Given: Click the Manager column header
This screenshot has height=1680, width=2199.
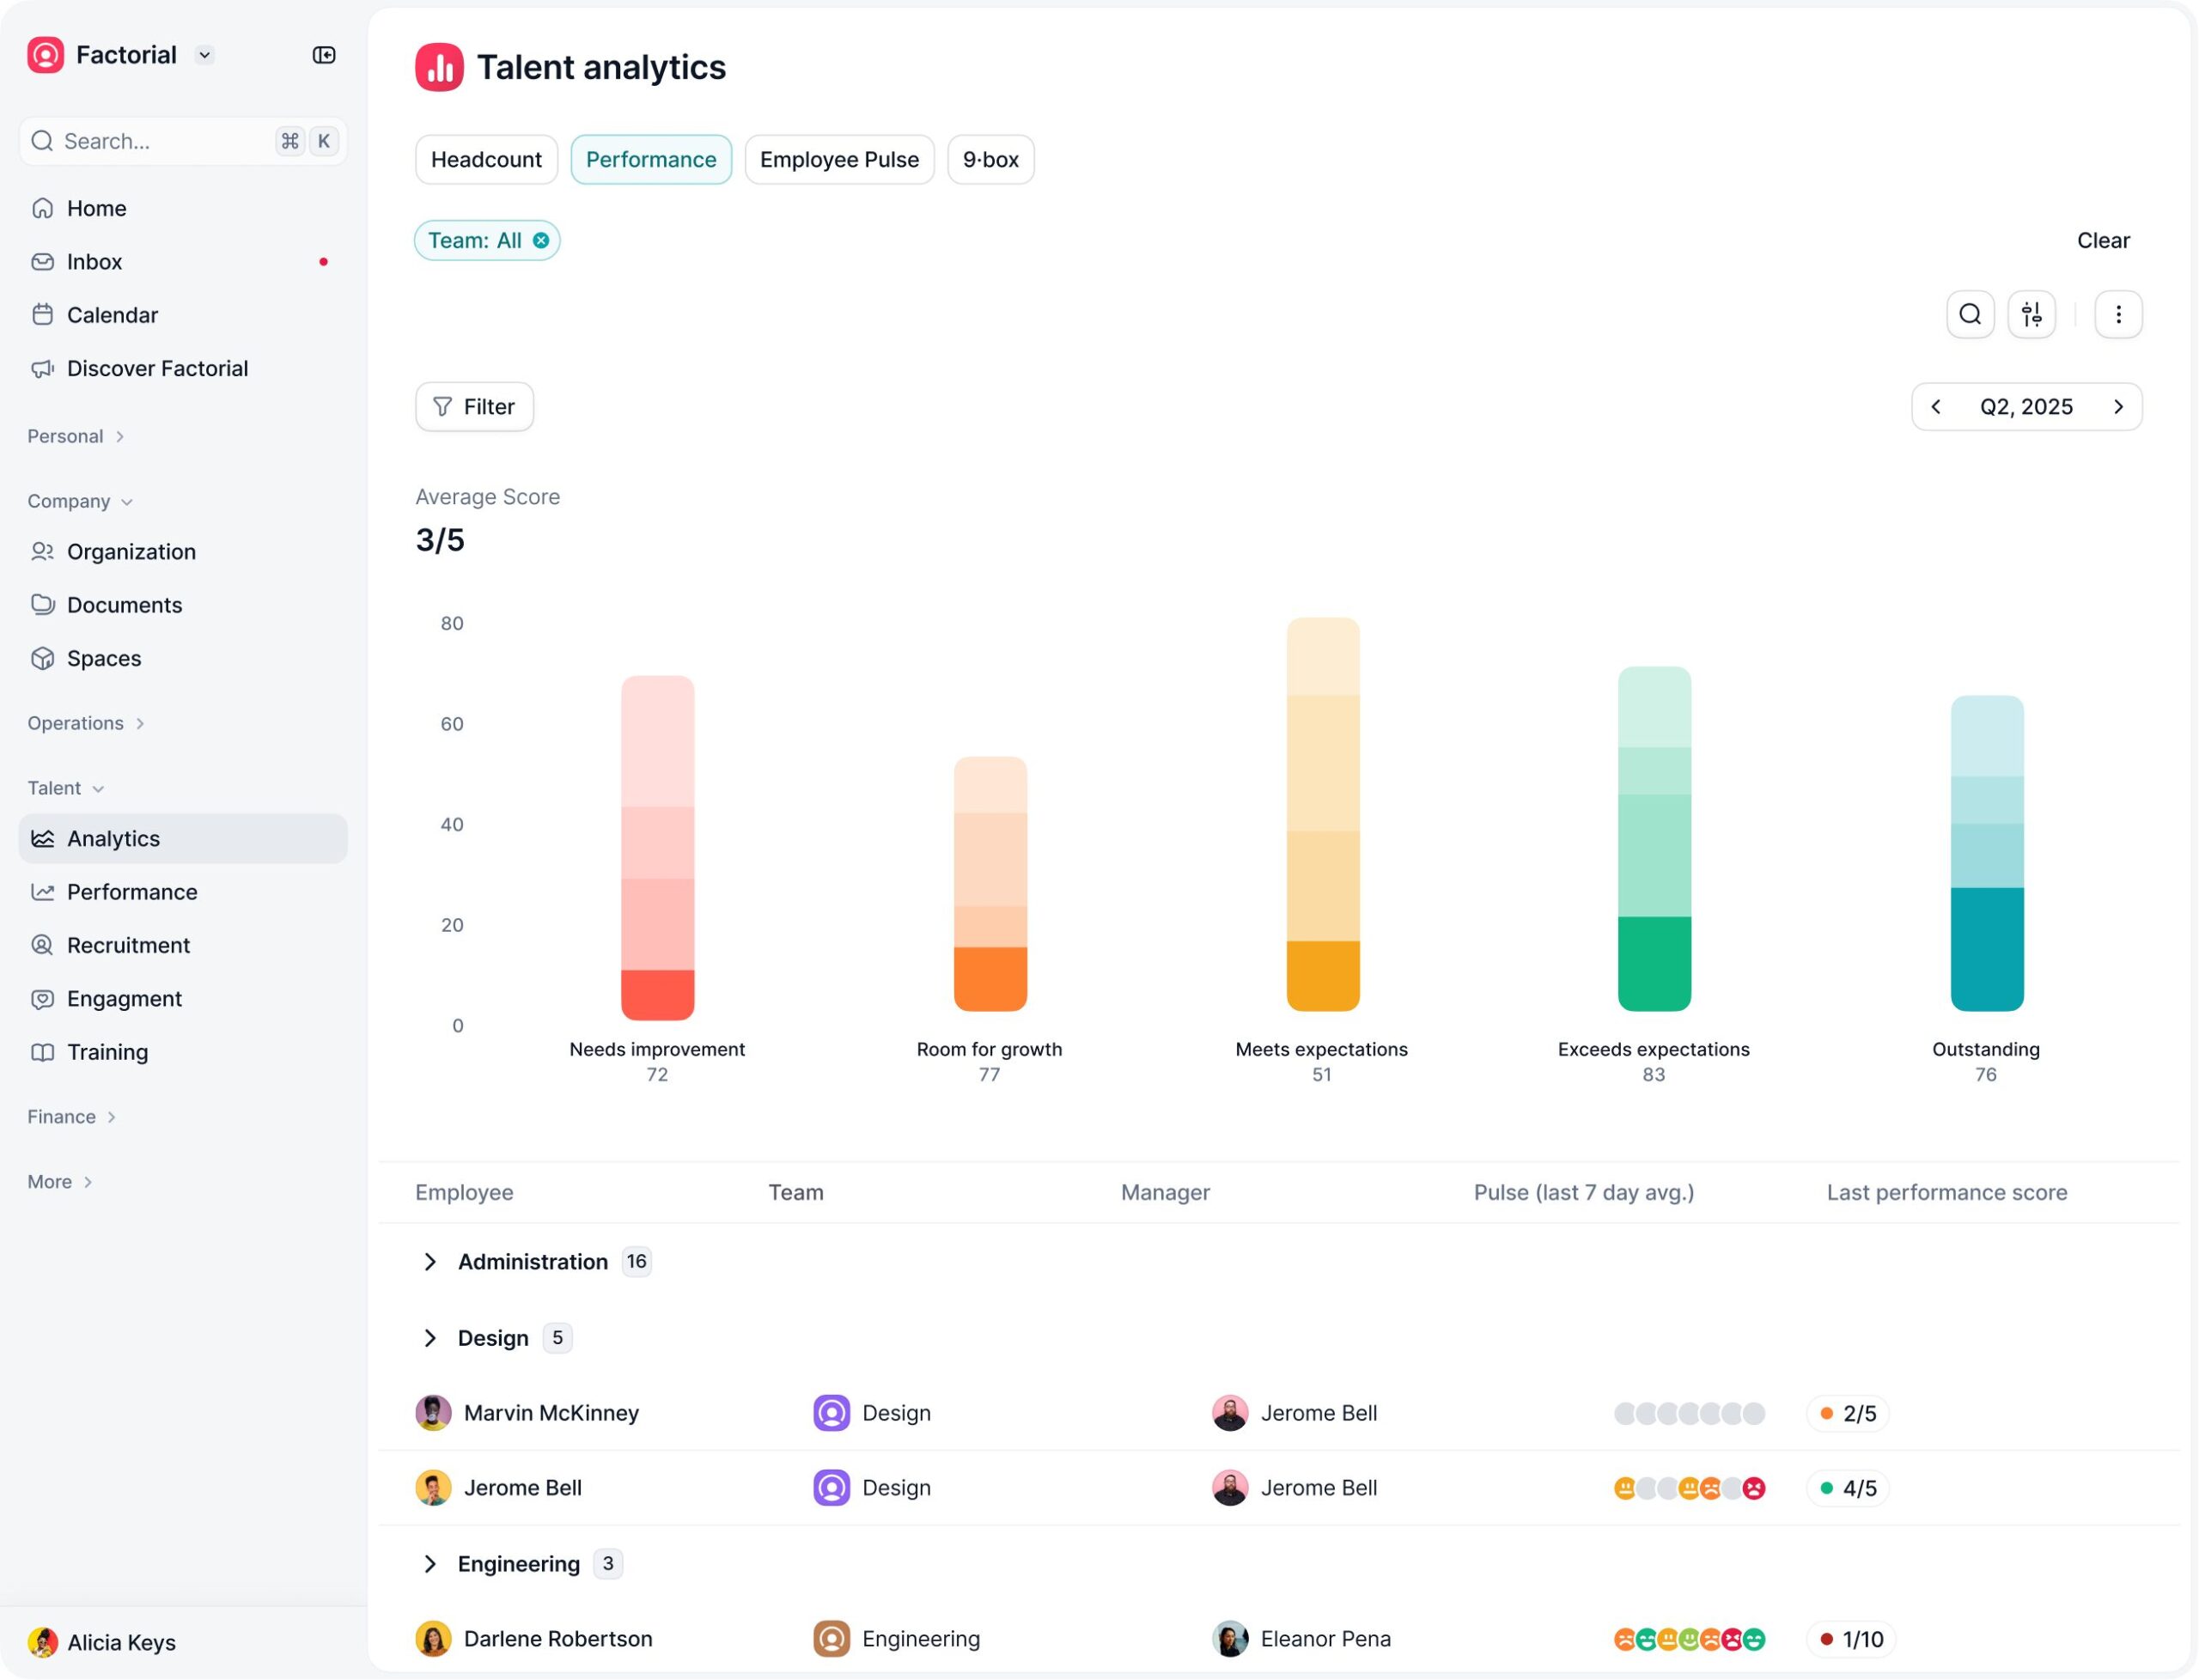Looking at the screenshot, I should (1165, 1192).
